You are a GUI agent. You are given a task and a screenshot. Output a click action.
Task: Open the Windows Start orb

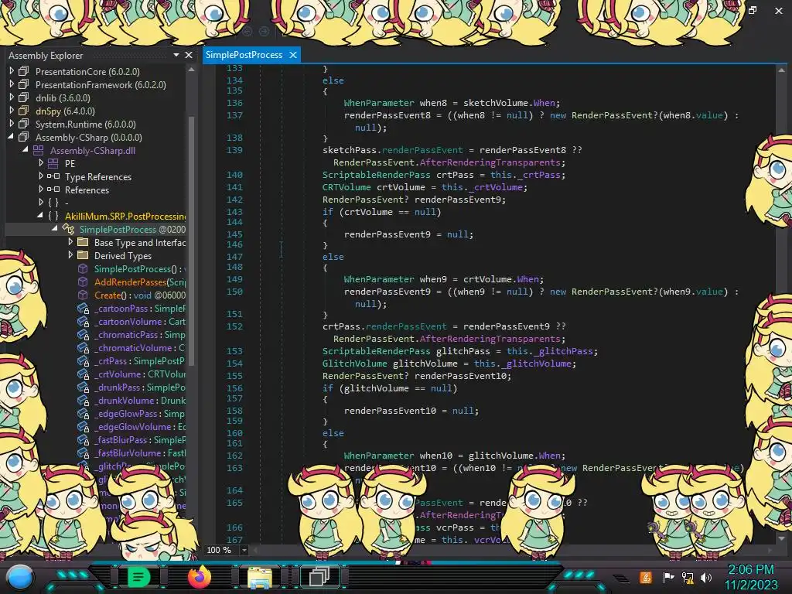pos(21,578)
